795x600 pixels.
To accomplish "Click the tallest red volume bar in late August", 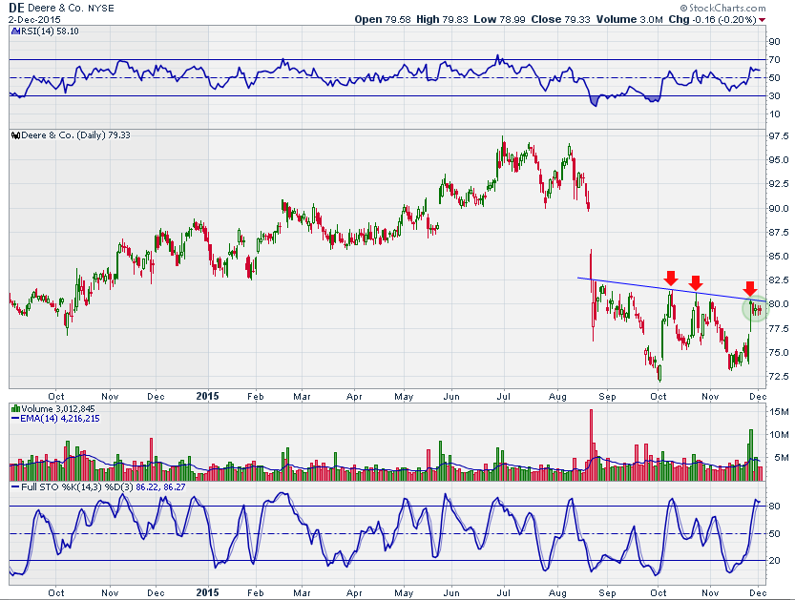I will pos(591,445).
